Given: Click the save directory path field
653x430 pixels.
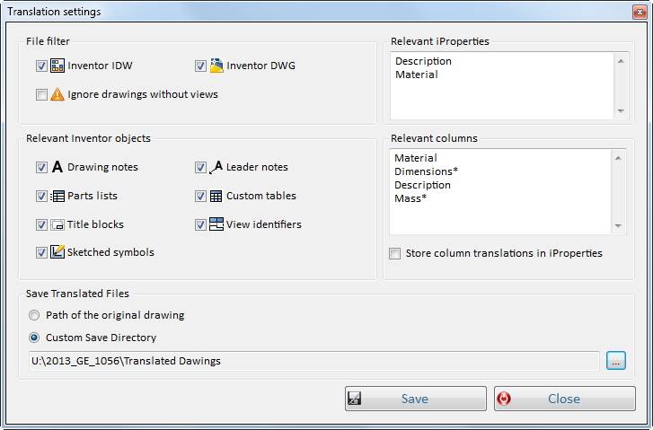Looking at the screenshot, I should (313, 361).
